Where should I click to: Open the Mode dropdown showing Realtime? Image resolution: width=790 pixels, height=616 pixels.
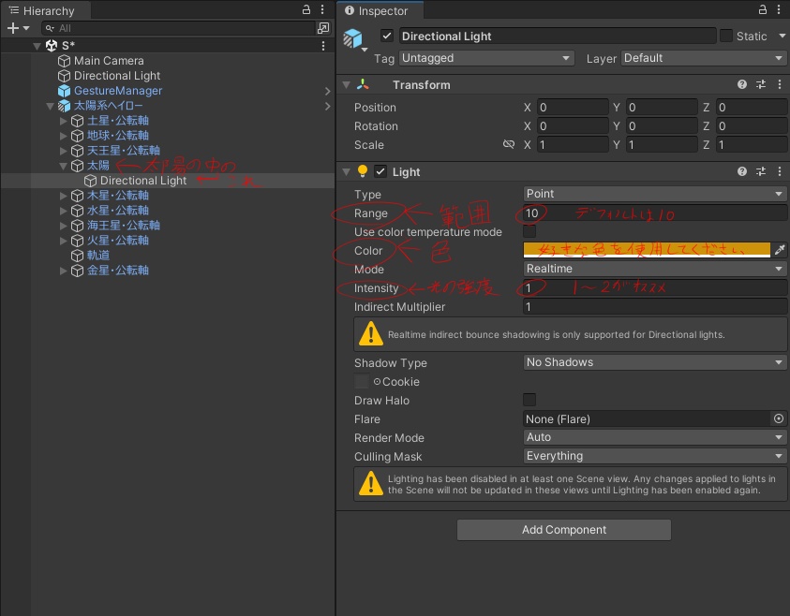coord(654,269)
